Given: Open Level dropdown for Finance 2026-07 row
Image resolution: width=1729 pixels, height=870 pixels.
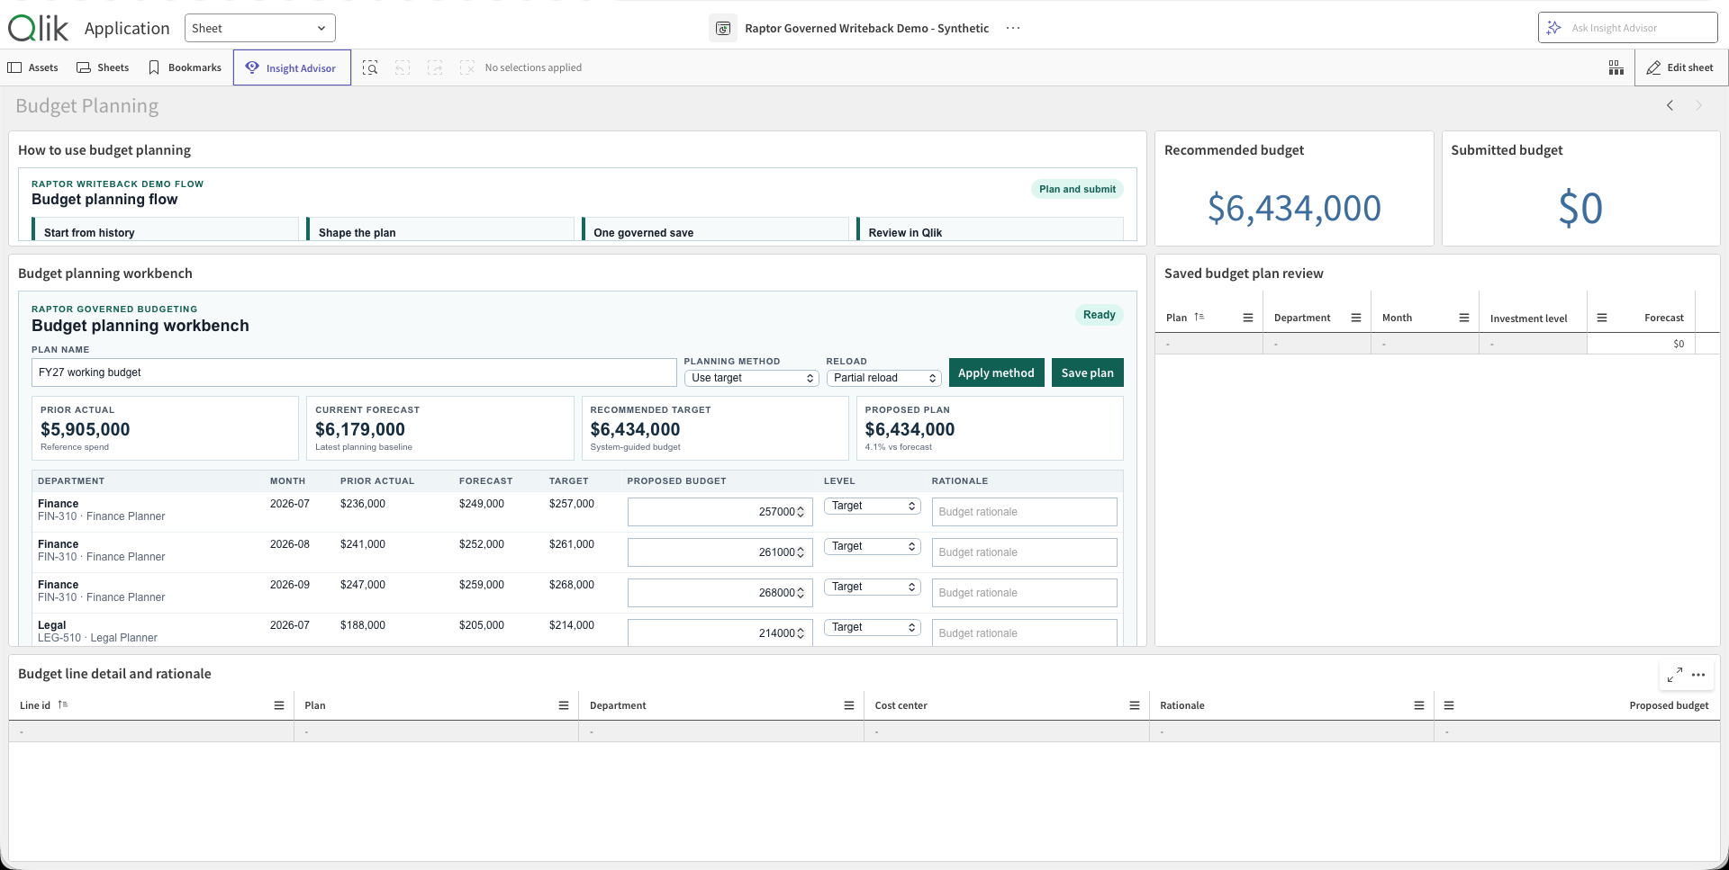Looking at the screenshot, I should pyautogui.click(x=873, y=506).
